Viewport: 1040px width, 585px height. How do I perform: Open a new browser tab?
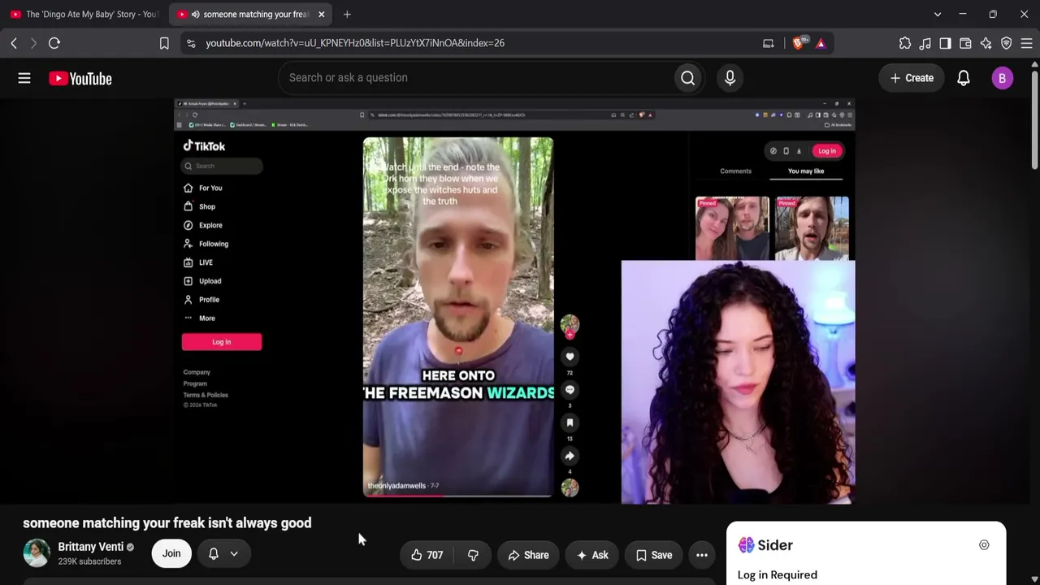point(347,14)
